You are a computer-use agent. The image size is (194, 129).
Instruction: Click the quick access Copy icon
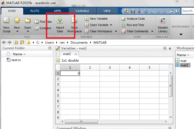pyautogui.click(x=145, y=11)
